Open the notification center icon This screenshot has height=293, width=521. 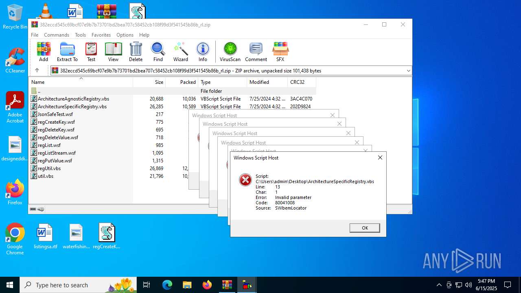click(x=508, y=285)
